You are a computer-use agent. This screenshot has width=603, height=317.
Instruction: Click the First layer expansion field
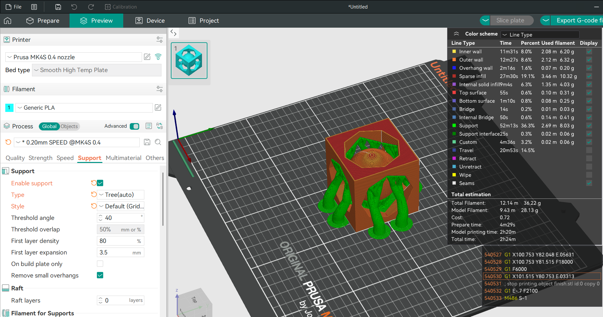[x=121, y=252]
